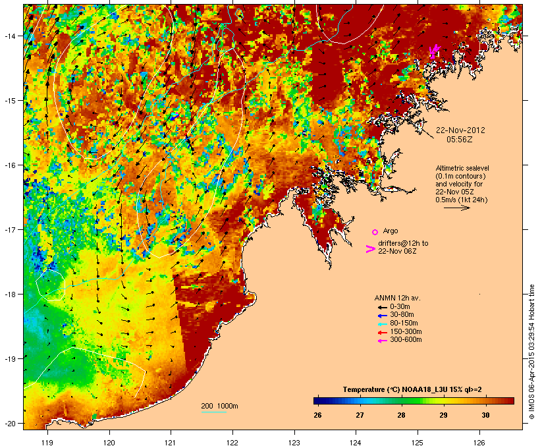Screen dimensions: 540x448
Task: Click the '150-300m' depth label
Action: tap(406, 332)
